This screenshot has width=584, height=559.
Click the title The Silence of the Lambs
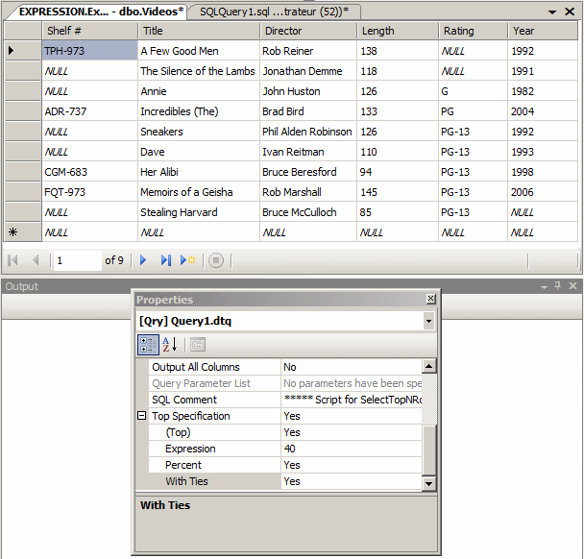199,71
